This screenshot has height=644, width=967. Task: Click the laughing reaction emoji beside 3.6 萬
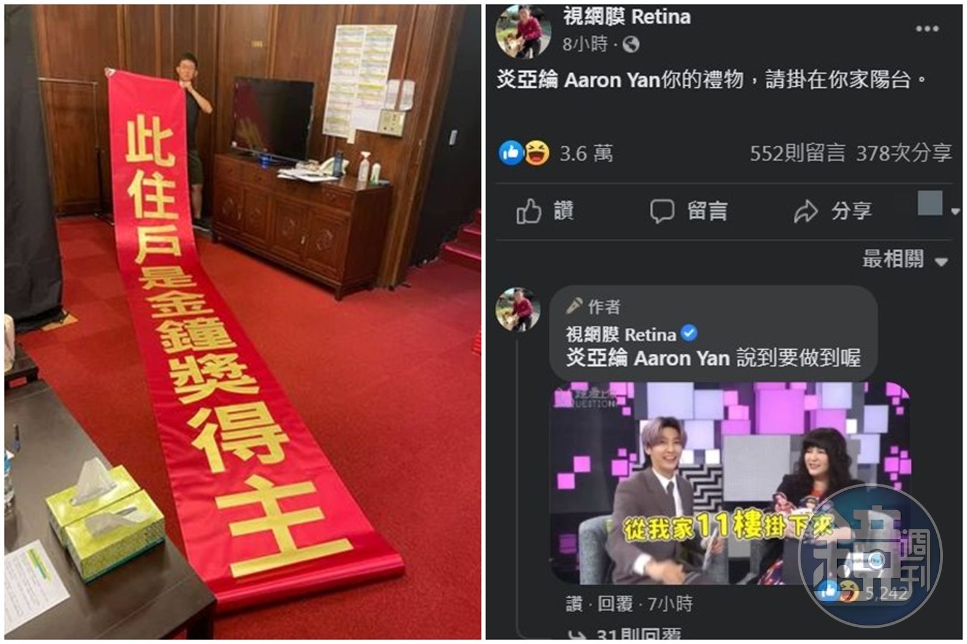pos(537,153)
